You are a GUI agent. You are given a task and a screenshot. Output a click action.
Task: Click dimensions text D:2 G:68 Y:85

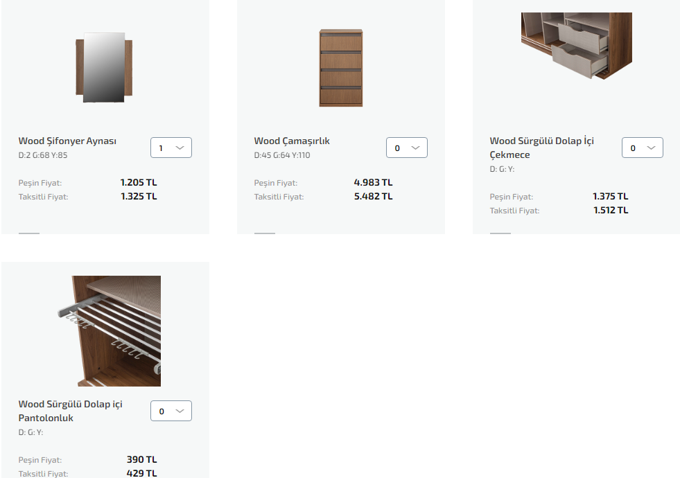43,155
